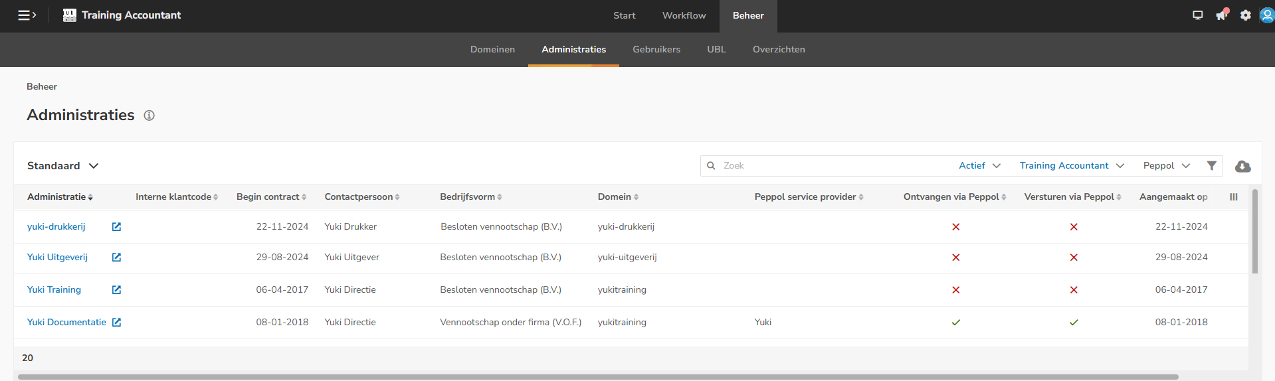Select the Beheer menu item
Viewport: 1275px width, 381px height.
point(748,16)
